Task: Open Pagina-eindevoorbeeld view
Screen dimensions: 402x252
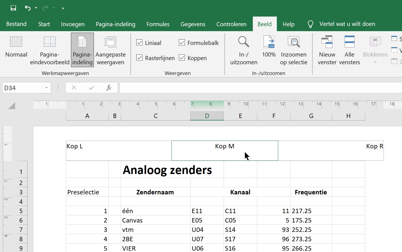Action: pyautogui.click(x=50, y=50)
